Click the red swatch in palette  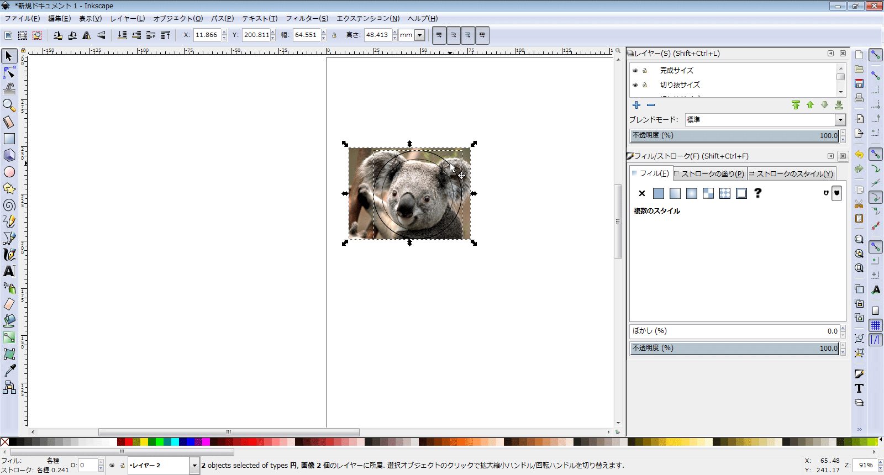tap(129, 442)
